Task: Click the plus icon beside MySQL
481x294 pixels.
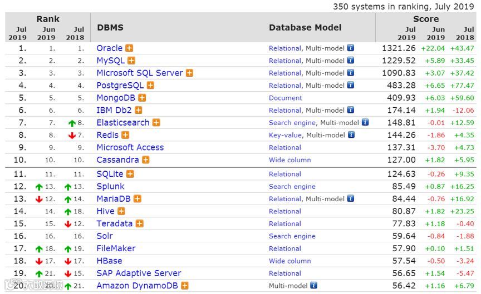Action: 131,61
